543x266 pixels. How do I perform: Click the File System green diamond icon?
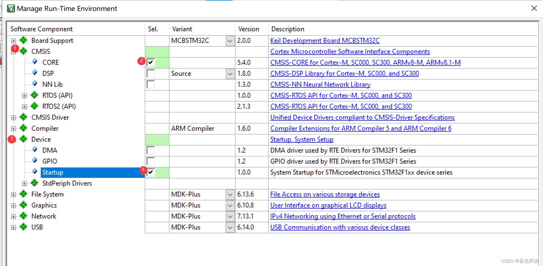click(x=24, y=194)
